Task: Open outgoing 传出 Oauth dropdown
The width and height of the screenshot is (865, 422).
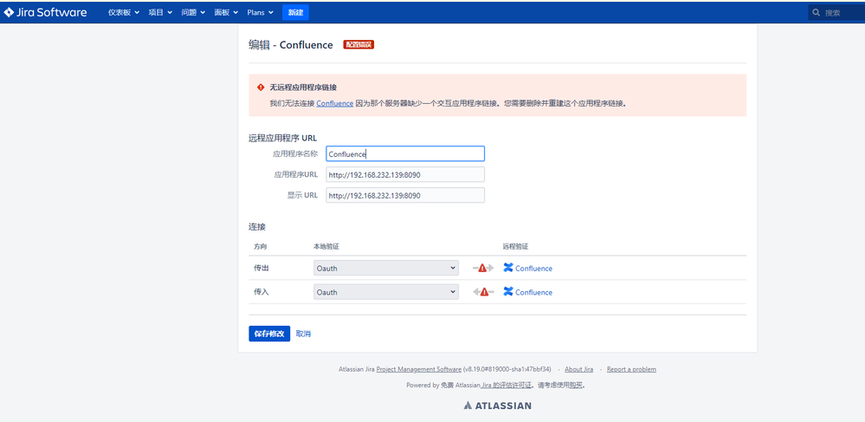Action: pyautogui.click(x=386, y=268)
